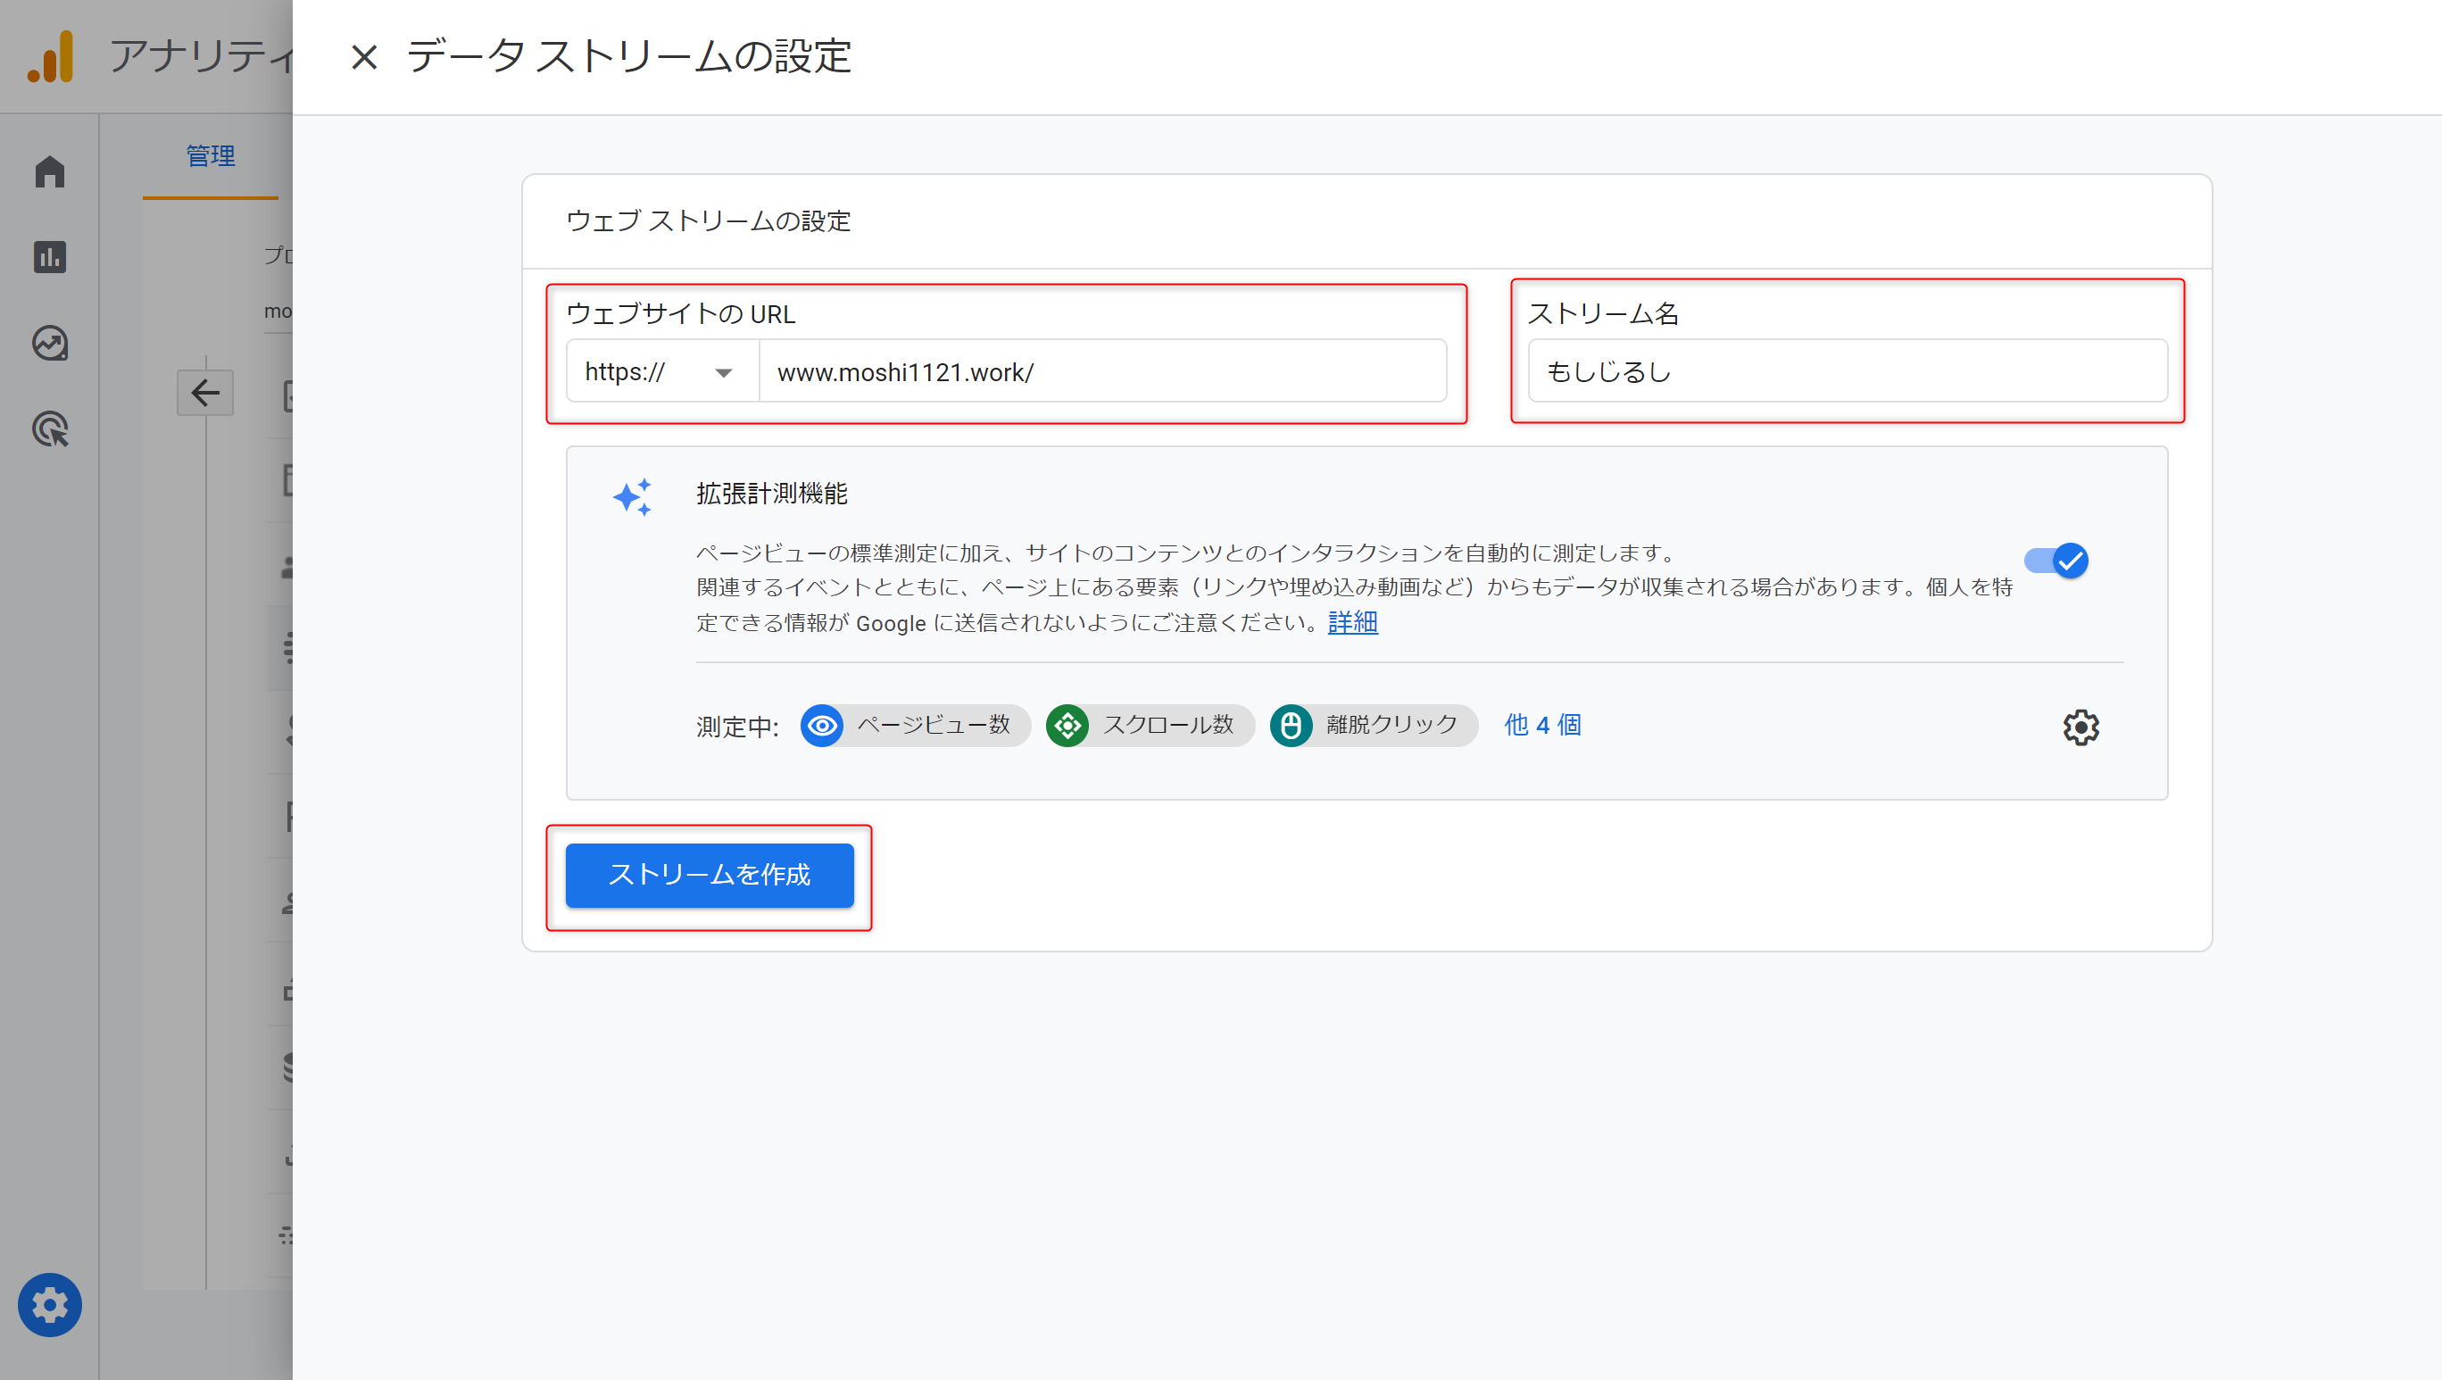This screenshot has width=2442, height=1380.
Task: Open the Admin settings gear at bottom left
Action: click(x=49, y=1305)
